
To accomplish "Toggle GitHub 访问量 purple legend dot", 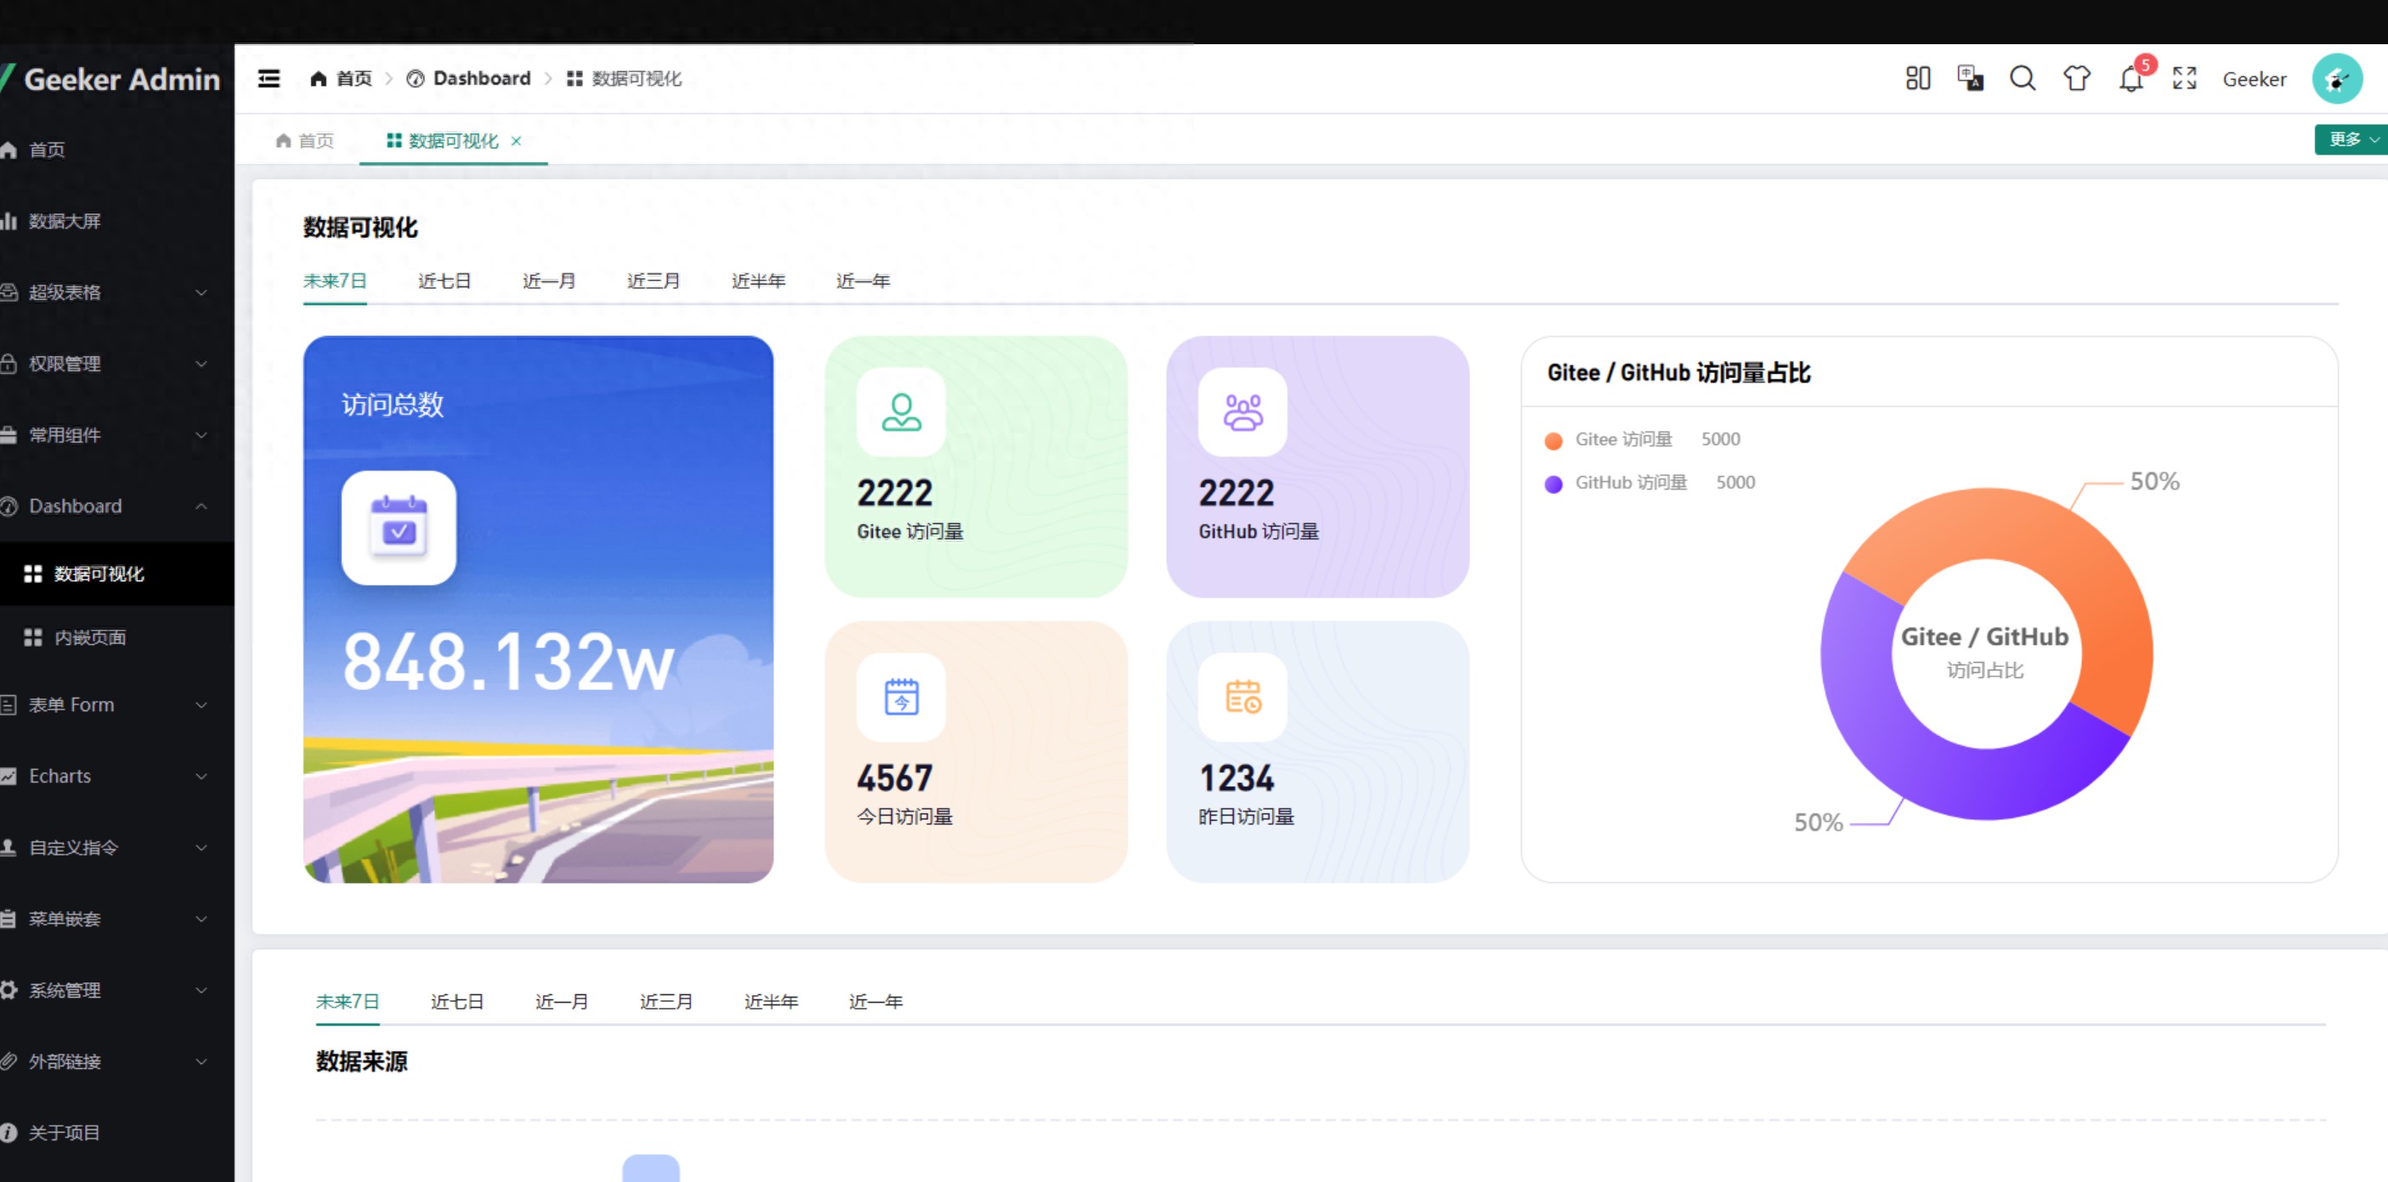I will pos(1553,484).
